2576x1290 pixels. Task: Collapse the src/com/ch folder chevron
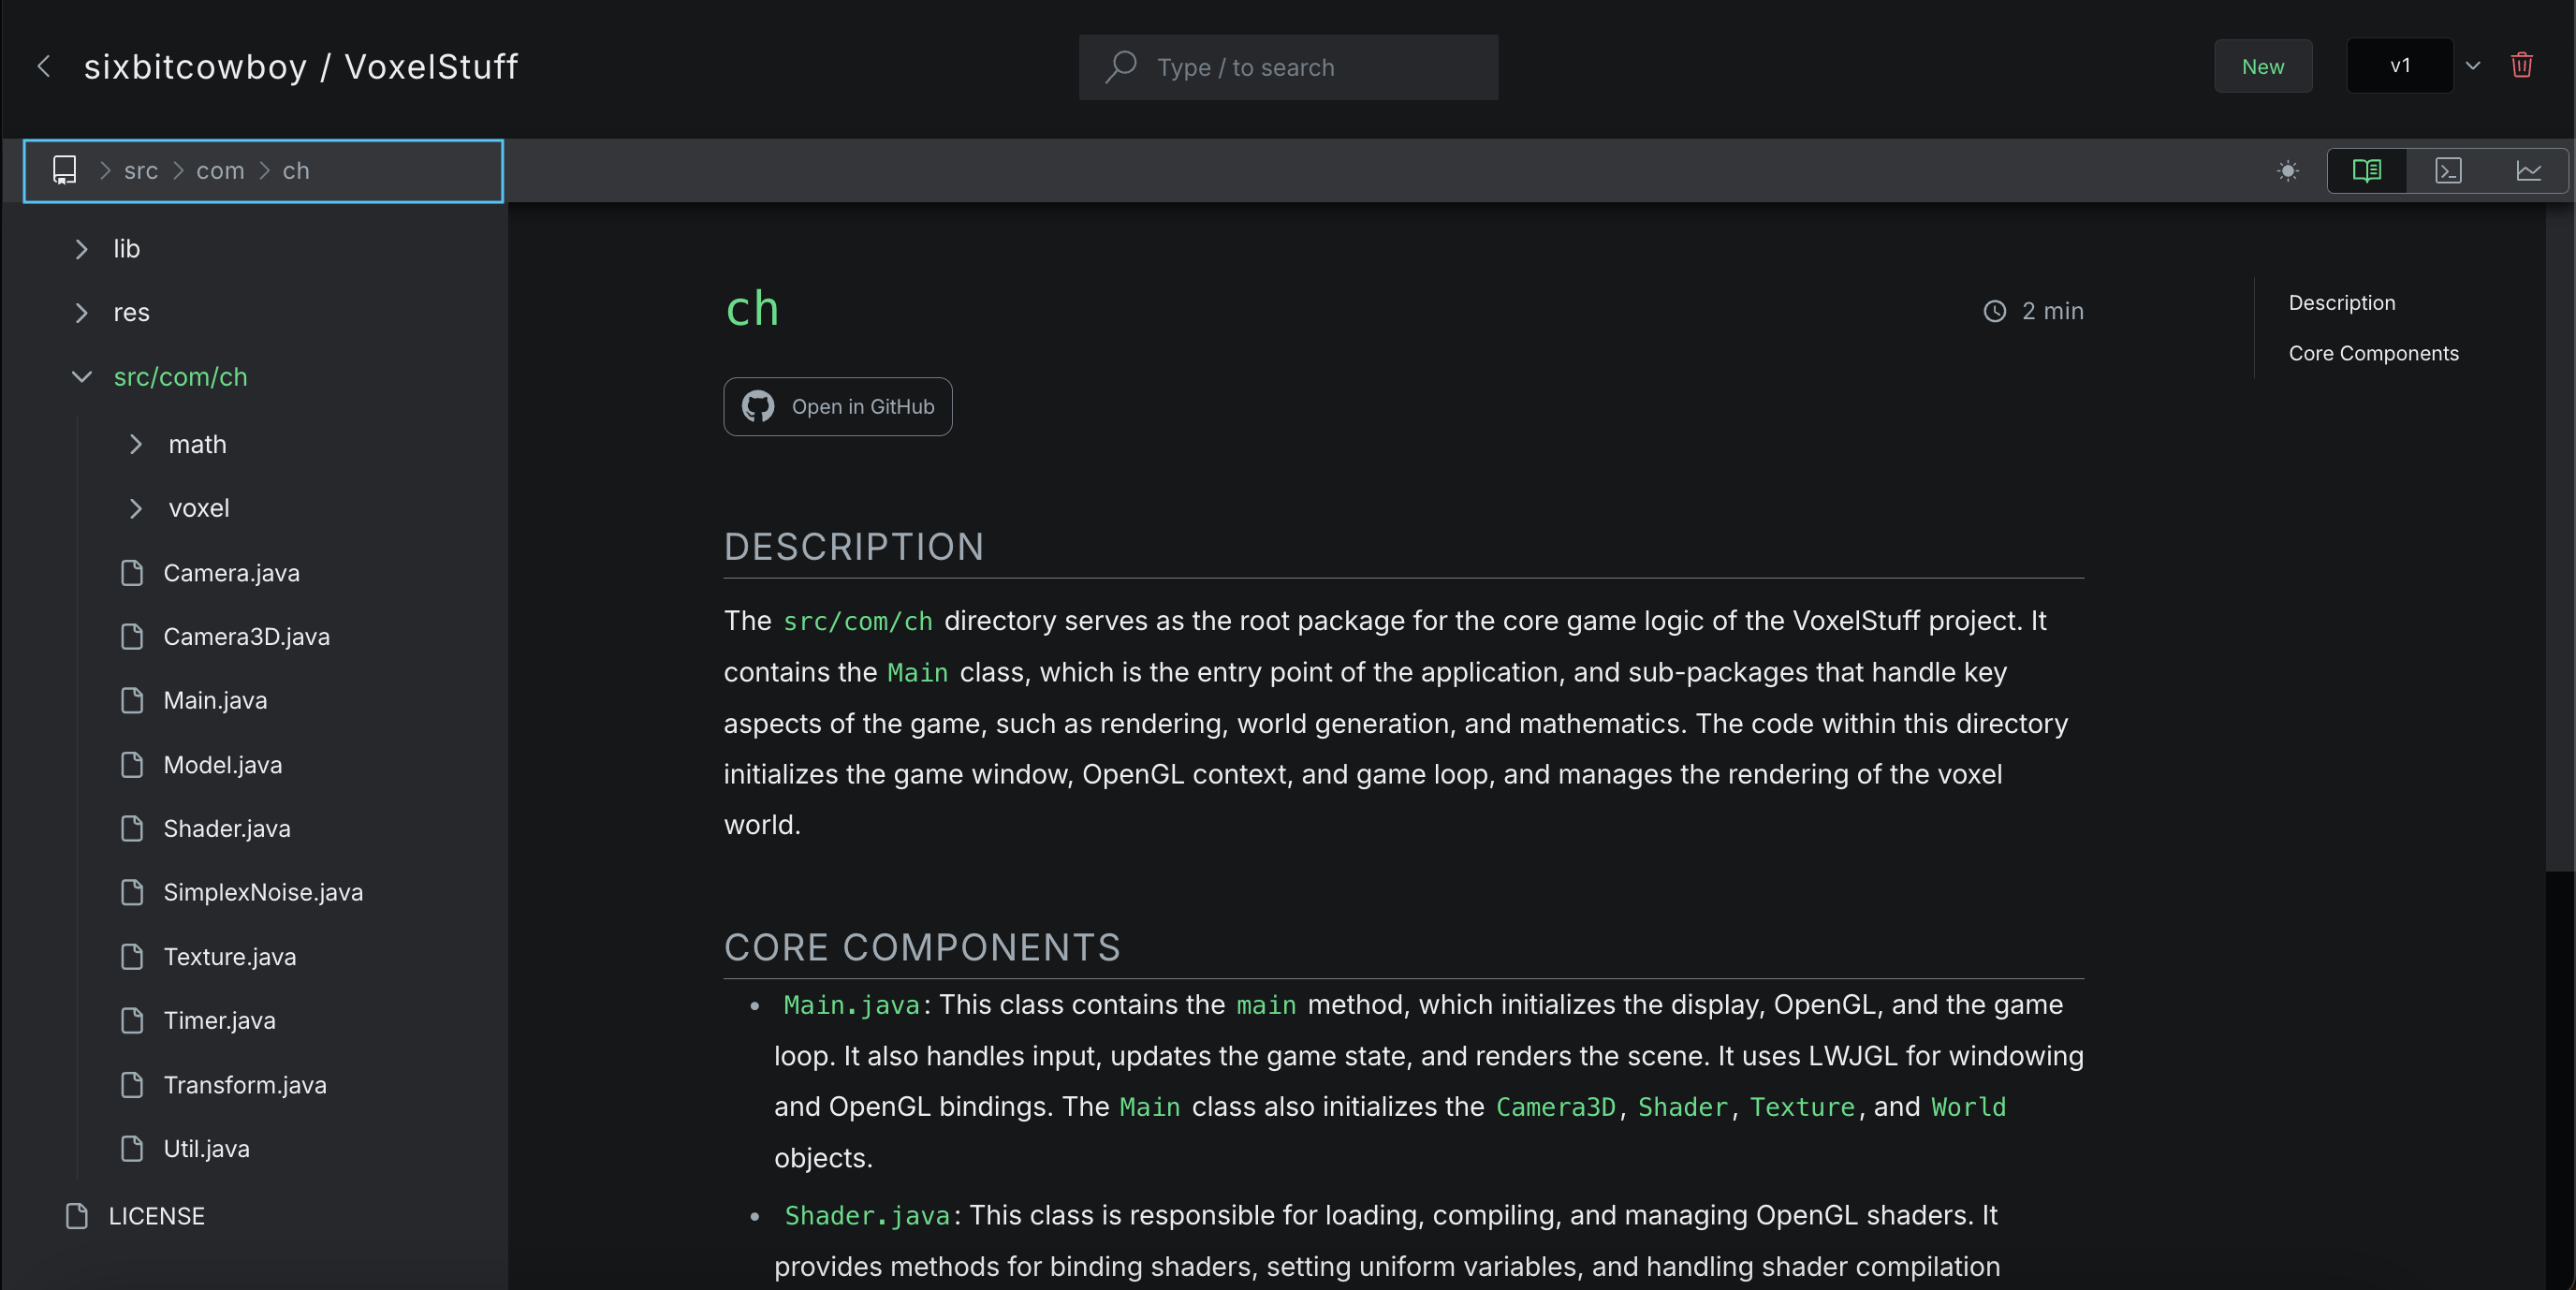pos(82,377)
